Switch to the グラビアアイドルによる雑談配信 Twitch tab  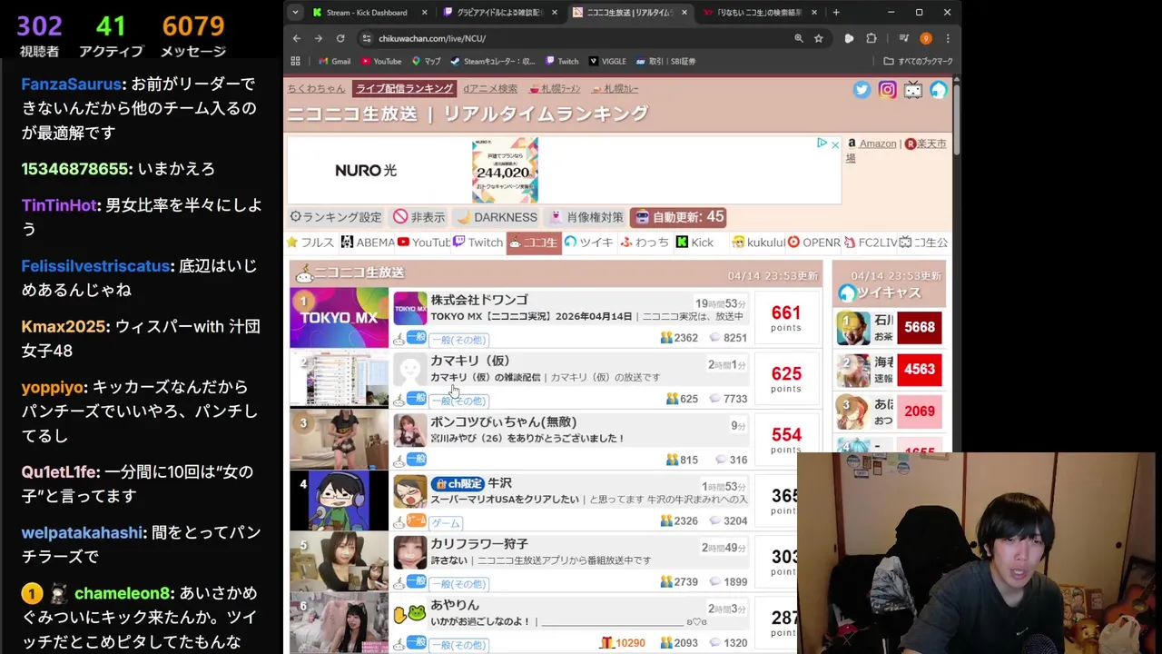[x=500, y=13]
